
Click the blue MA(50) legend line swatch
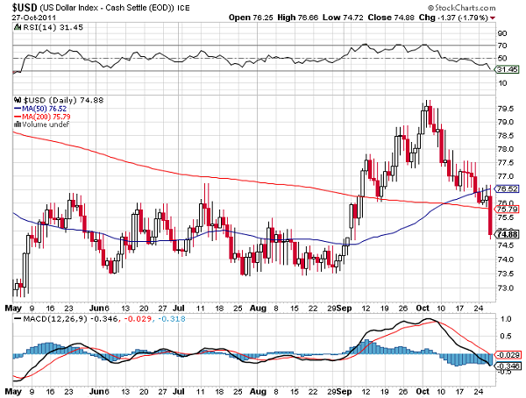point(18,109)
